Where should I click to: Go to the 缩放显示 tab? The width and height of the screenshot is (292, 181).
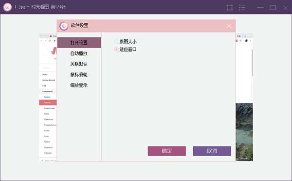point(79,85)
